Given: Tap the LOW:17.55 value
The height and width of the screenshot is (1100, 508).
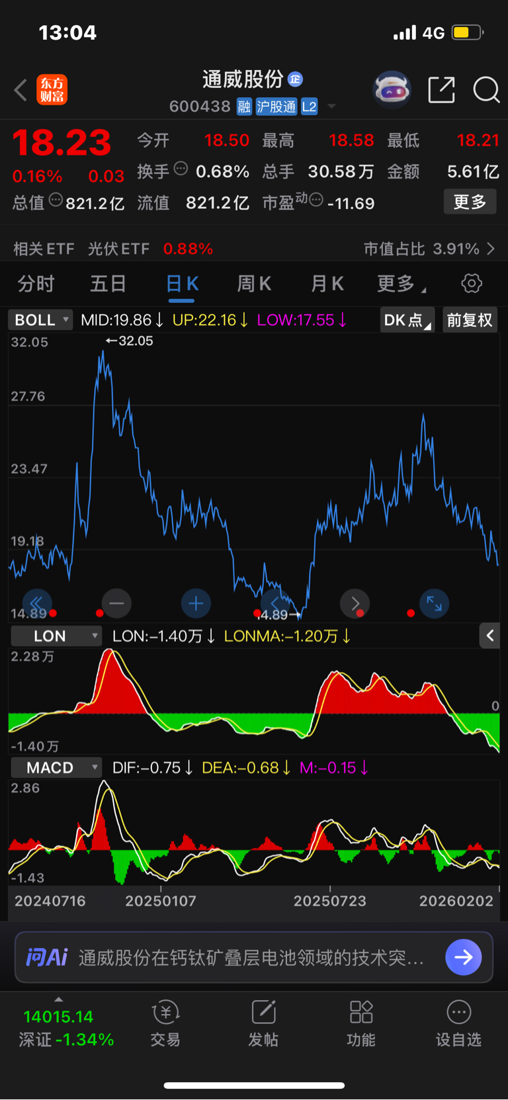Looking at the screenshot, I should click(x=302, y=320).
